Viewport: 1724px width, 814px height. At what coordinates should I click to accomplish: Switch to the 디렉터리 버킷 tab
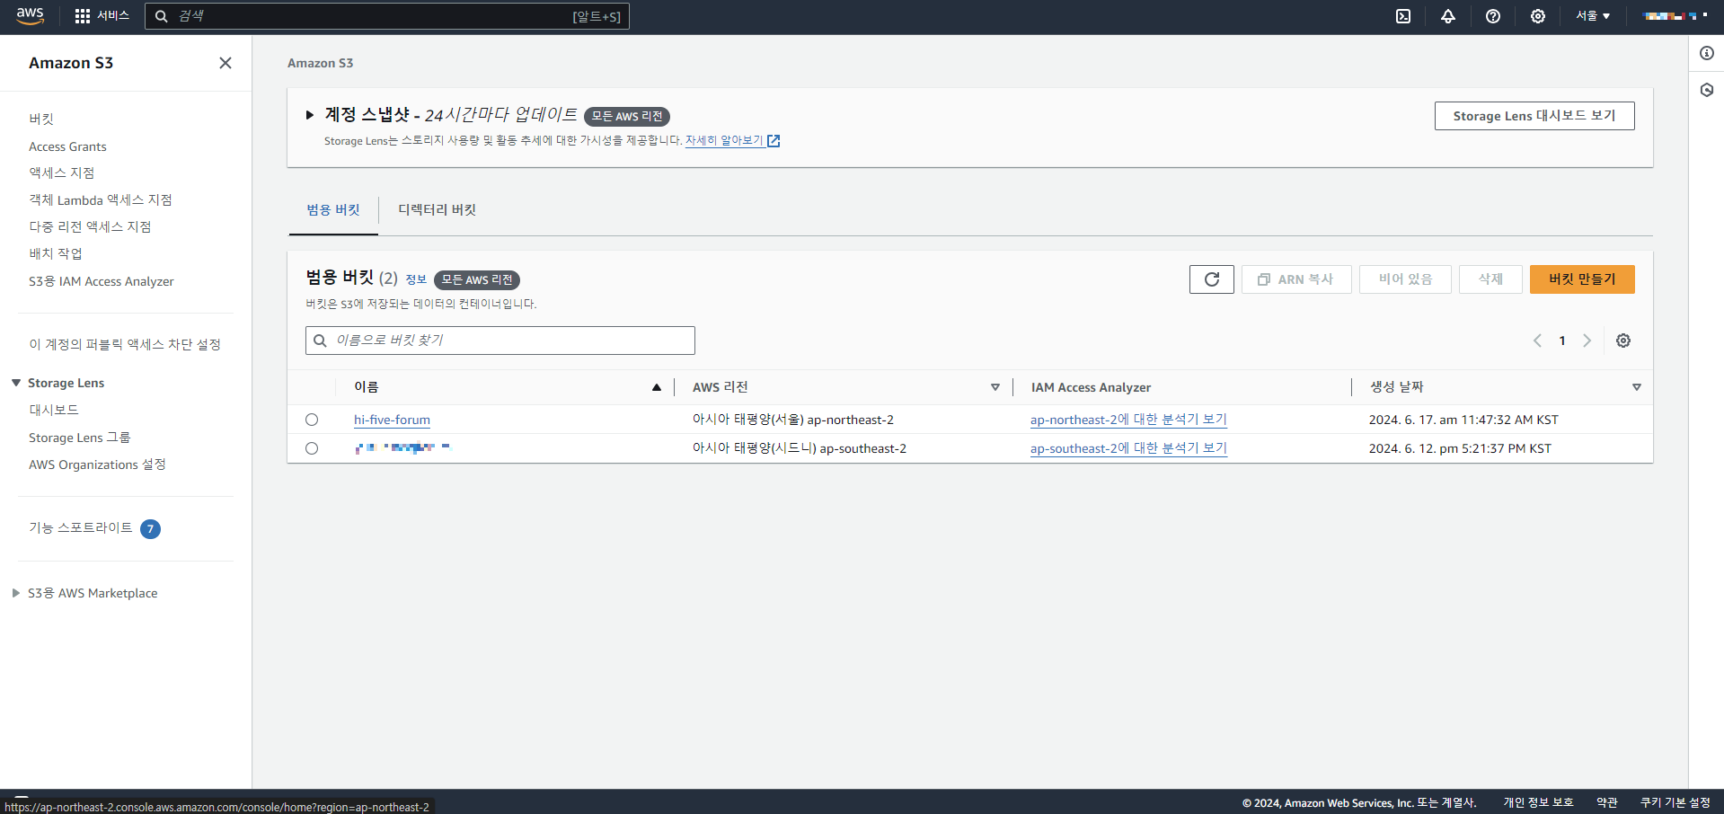[x=438, y=210]
